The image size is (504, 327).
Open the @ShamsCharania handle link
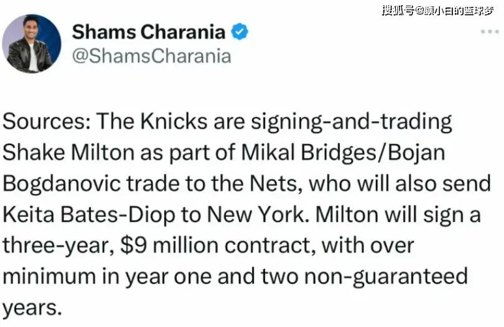pyautogui.click(x=152, y=56)
